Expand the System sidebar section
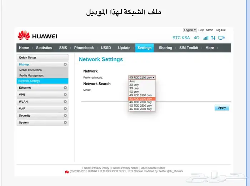The width and height of the screenshot is (250, 186). click(x=42, y=122)
